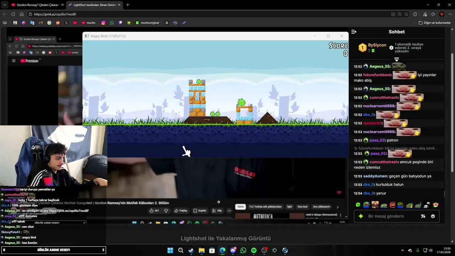
Task: Collapse the Sohbet chat panel
Action: tap(354, 32)
